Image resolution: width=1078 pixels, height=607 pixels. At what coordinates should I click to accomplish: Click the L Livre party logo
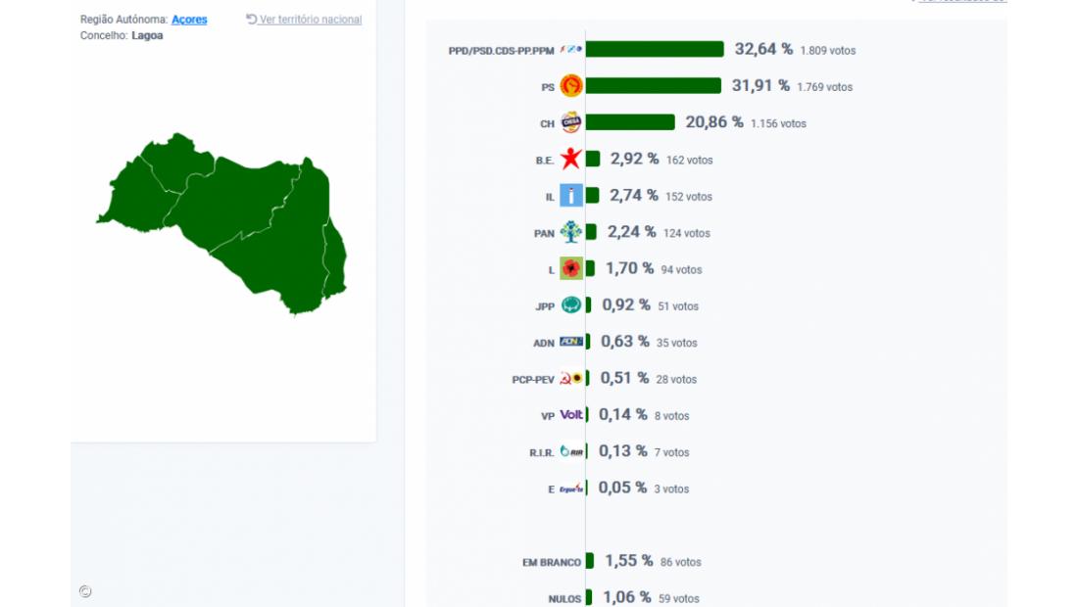[x=571, y=268]
